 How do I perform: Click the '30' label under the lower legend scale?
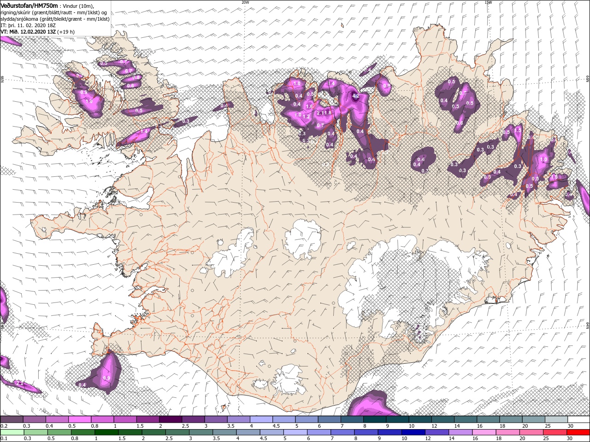click(569, 439)
